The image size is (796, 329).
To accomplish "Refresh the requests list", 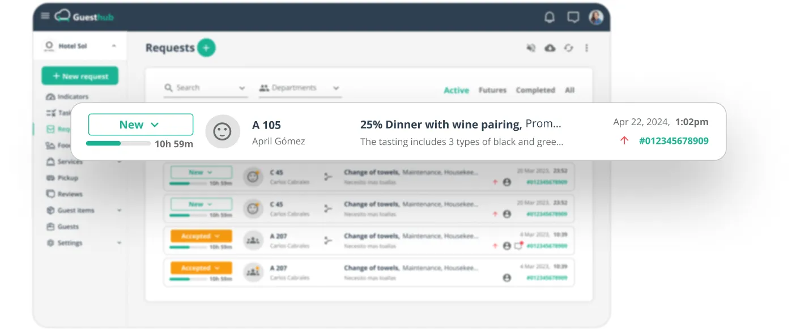I will point(568,48).
